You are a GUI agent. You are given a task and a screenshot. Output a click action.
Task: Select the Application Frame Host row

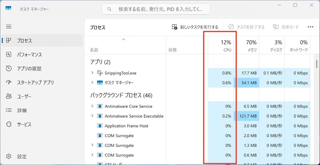click(x=198, y=126)
